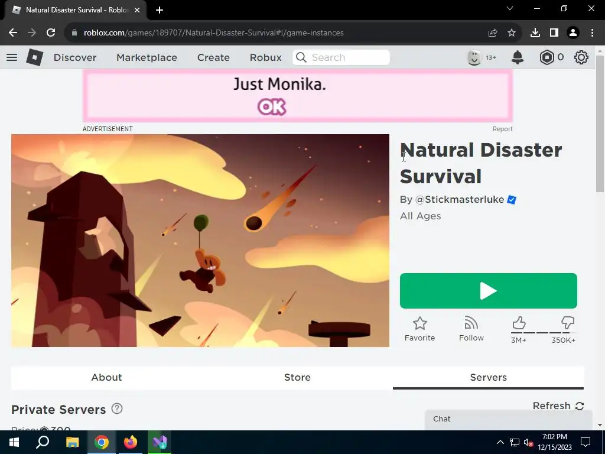This screenshot has width=605, height=454.
Task: Open Windows Start menu
Action: (14, 442)
